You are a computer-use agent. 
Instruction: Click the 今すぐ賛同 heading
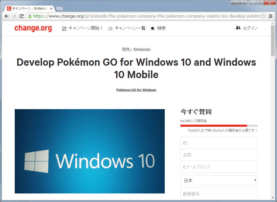pos(196,112)
